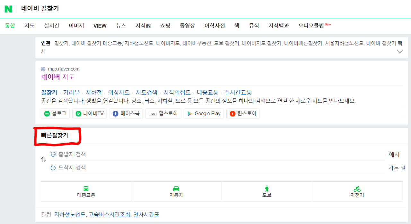
Task: Switch to the 뉴스 tab
Action: pyautogui.click(x=121, y=26)
